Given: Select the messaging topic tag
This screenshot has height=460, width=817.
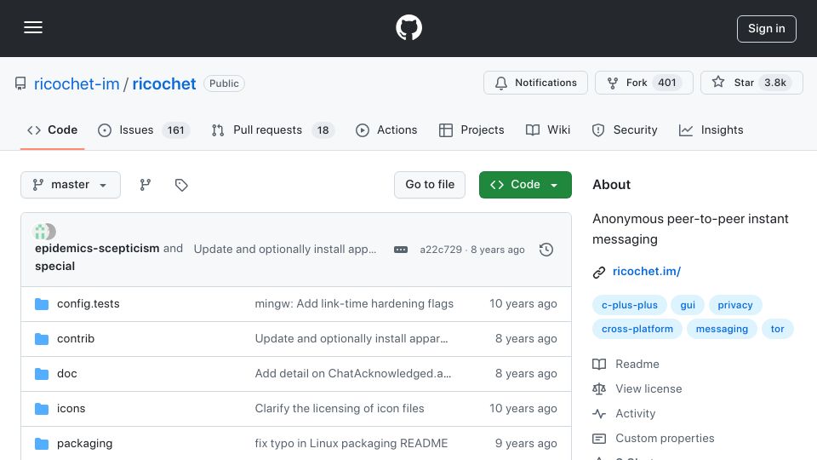Looking at the screenshot, I should point(722,329).
